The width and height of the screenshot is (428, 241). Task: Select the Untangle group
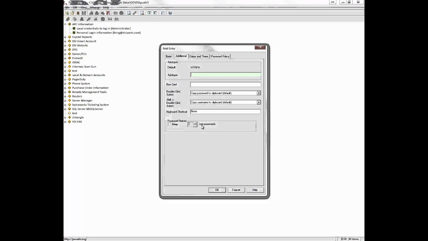click(x=78, y=117)
